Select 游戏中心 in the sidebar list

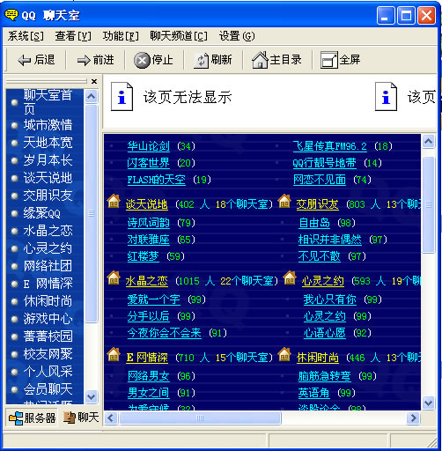(x=48, y=319)
